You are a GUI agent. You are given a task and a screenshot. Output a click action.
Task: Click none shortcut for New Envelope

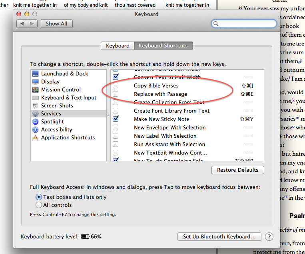(248, 127)
